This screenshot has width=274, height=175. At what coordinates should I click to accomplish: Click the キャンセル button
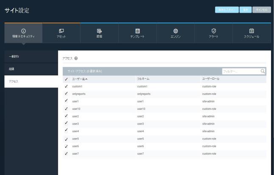[262, 9]
